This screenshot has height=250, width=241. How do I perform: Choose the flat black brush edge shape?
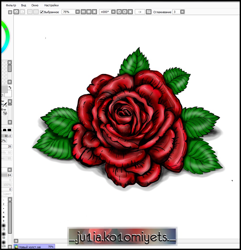(x=9, y=130)
